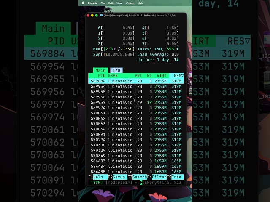The image size is (270, 202).
Task: Click [fedoraair] in the tmux status bar
Action: [x=119, y=182]
